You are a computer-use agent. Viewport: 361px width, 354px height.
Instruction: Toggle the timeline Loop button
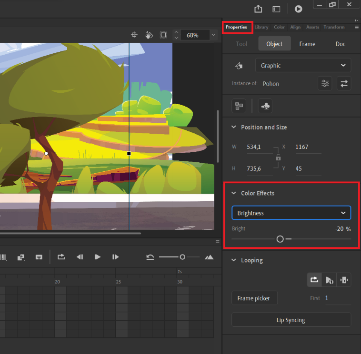click(x=61, y=257)
